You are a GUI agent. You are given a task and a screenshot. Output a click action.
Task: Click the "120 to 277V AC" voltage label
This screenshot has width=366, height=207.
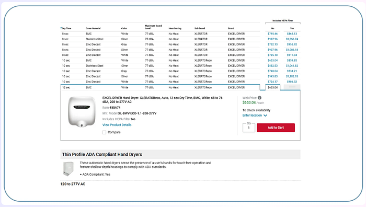pos(73,184)
